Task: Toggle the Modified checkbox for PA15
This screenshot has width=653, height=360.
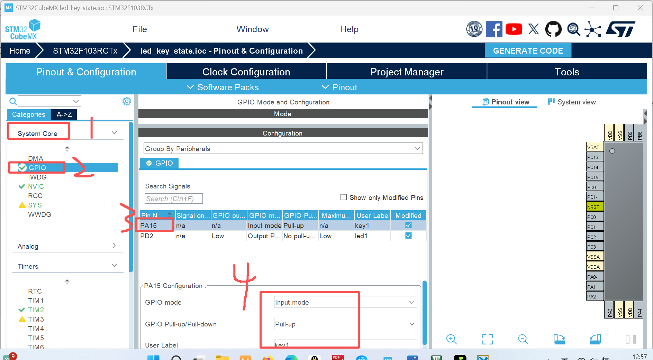Action: click(x=408, y=225)
